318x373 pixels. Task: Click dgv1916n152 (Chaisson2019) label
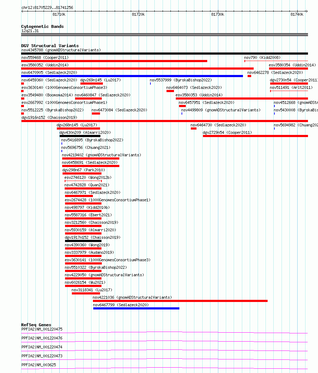click(x=49, y=117)
